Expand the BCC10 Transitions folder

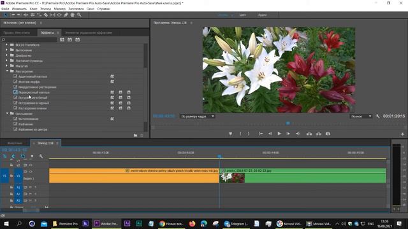pos(7,45)
